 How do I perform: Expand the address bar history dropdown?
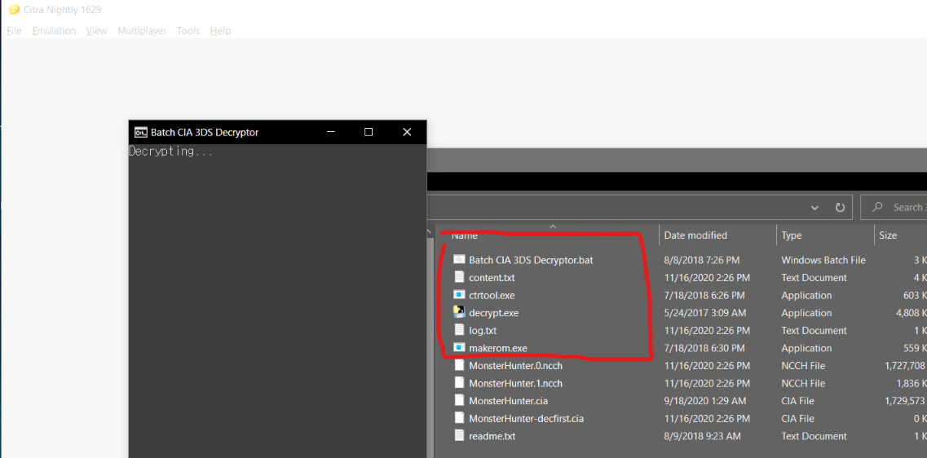[x=814, y=208]
